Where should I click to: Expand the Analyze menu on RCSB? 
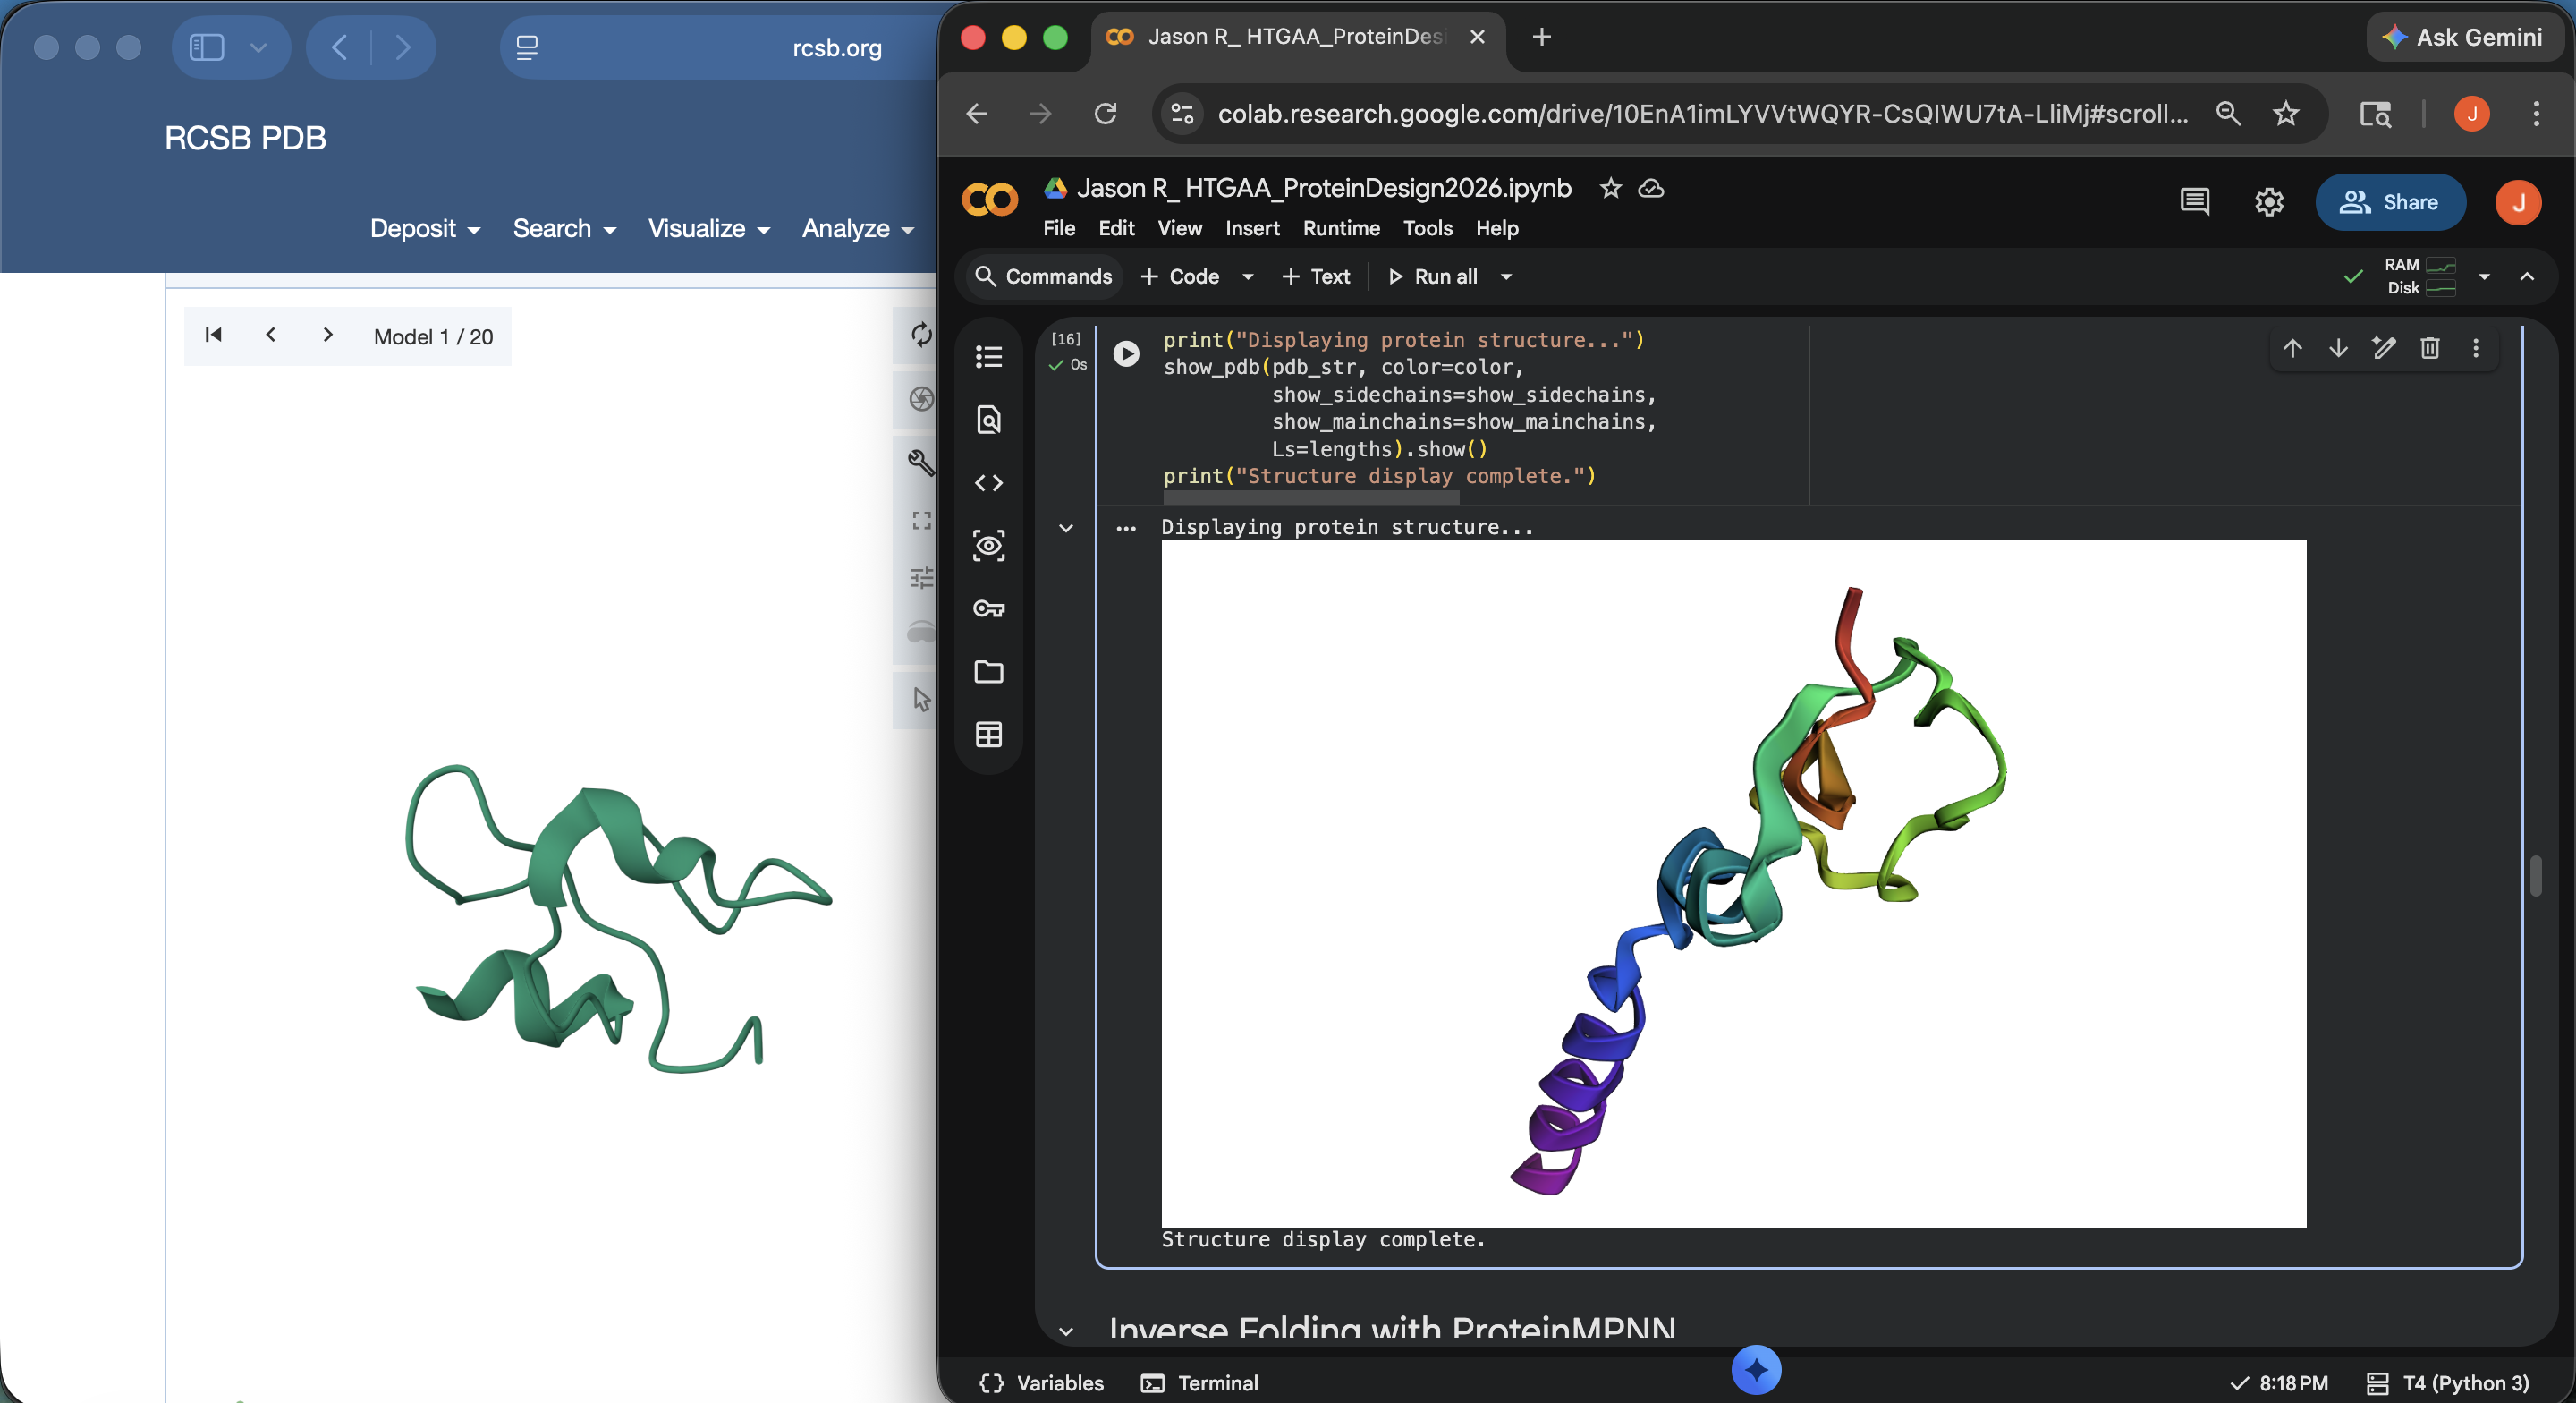click(x=858, y=229)
